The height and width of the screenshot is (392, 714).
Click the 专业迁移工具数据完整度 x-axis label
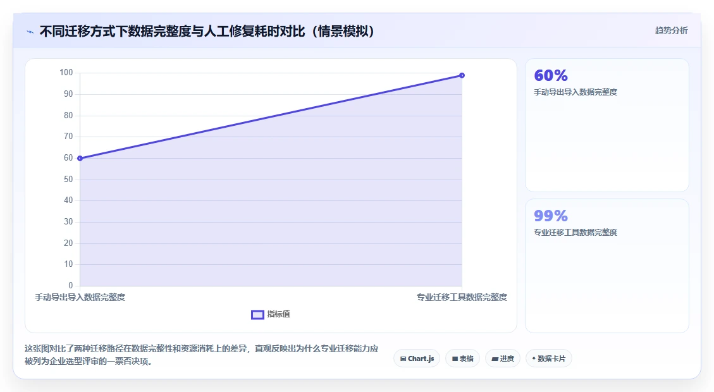tap(462, 297)
